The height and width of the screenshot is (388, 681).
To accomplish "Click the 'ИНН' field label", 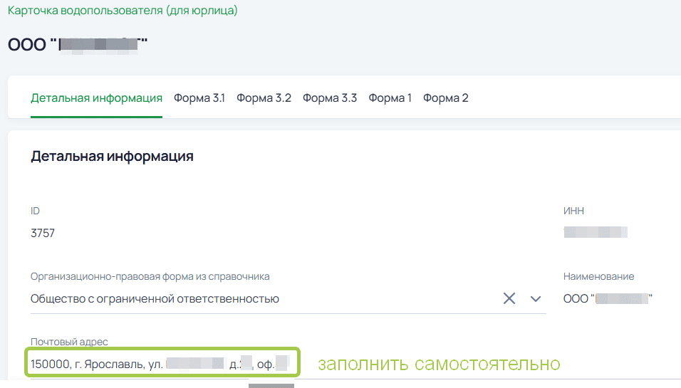I will click(573, 211).
